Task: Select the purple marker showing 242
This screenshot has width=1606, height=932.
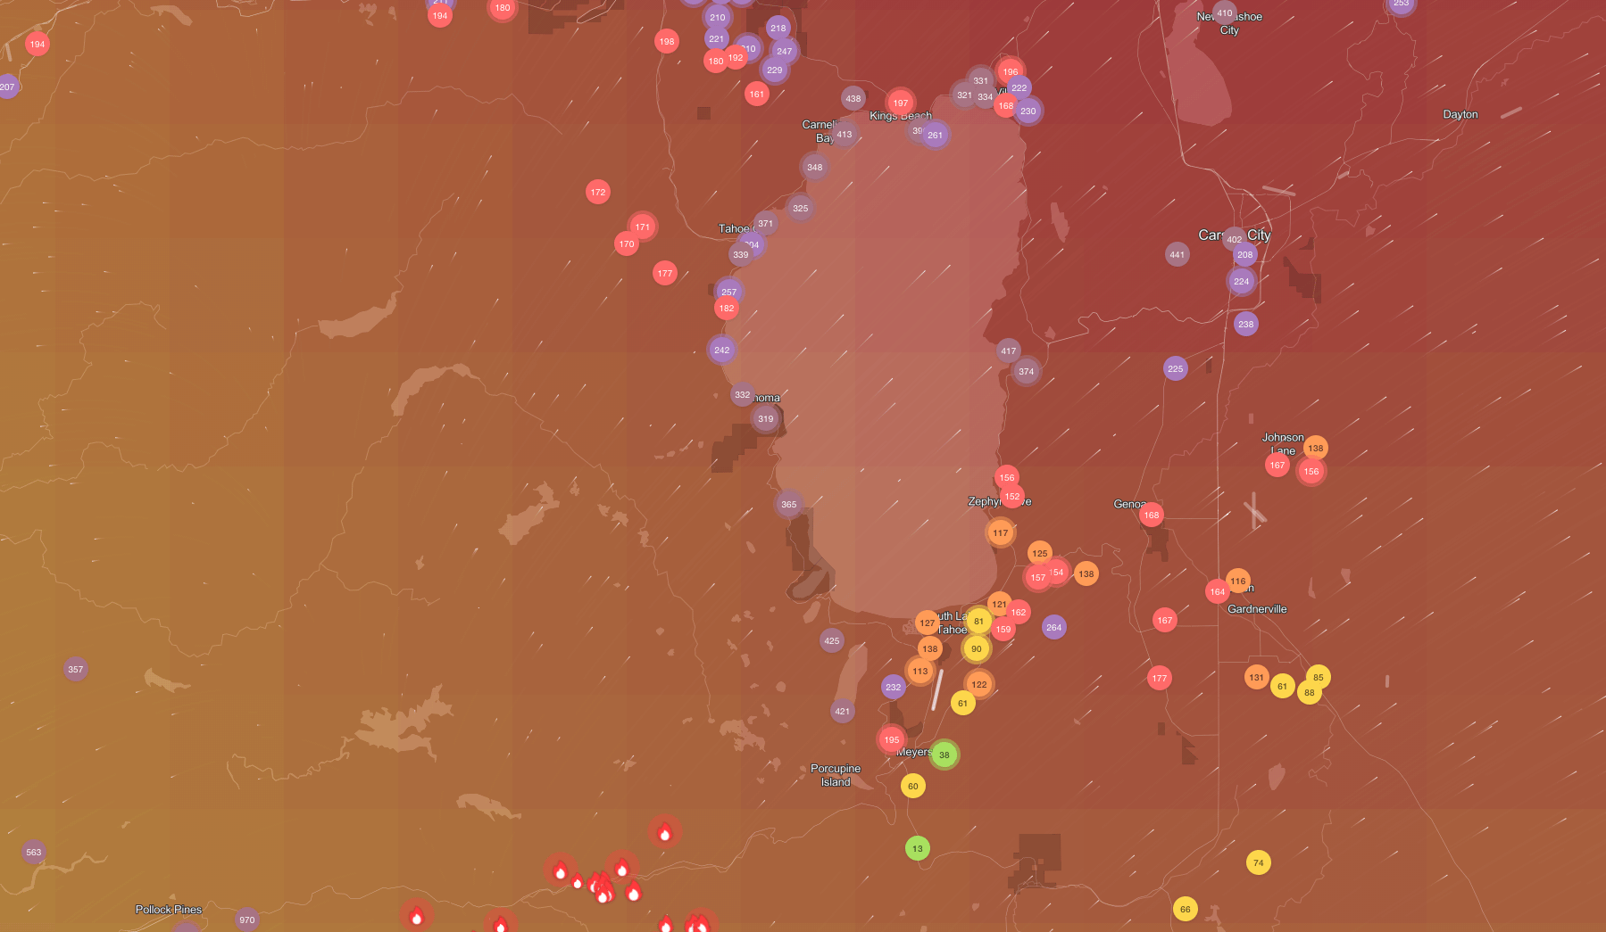Action: (722, 350)
